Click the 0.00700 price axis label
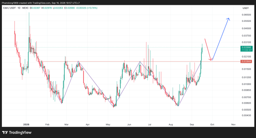This screenshot has width=256, height=138. pos(246,97)
